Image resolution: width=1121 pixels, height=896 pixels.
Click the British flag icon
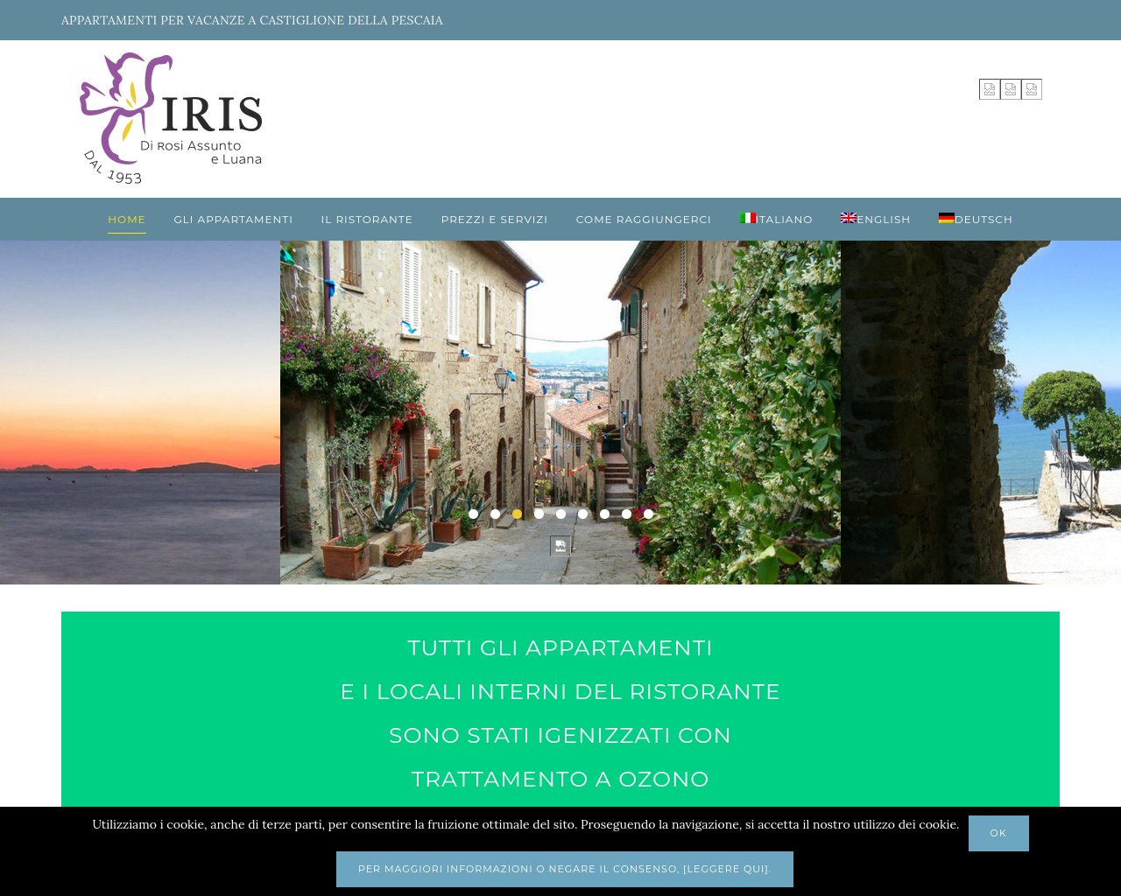(x=849, y=218)
